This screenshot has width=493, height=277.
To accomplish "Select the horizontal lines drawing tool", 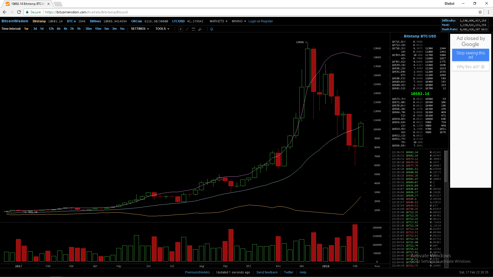I will click(193, 29).
